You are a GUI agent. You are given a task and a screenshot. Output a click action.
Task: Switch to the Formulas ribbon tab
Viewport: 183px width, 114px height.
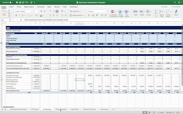(x=41, y=7)
